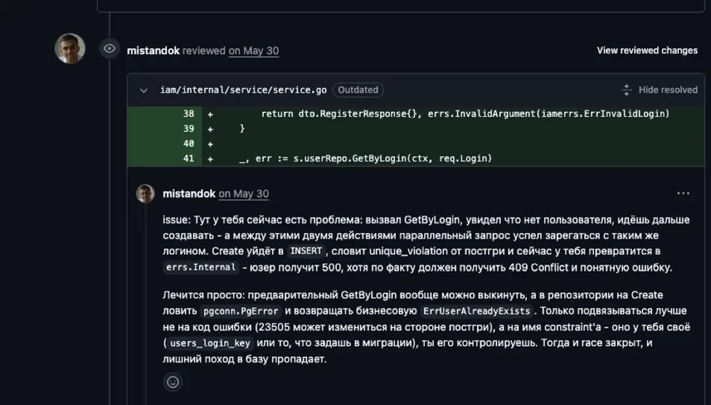This screenshot has width=711, height=405.
Task: Click line number 40 in diff
Action: pyautogui.click(x=189, y=144)
